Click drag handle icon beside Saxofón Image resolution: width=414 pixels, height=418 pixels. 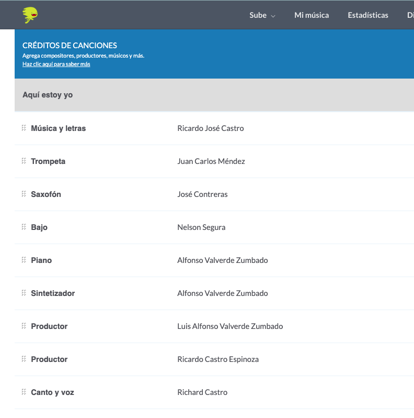pyautogui.click(x=24, y=194)
